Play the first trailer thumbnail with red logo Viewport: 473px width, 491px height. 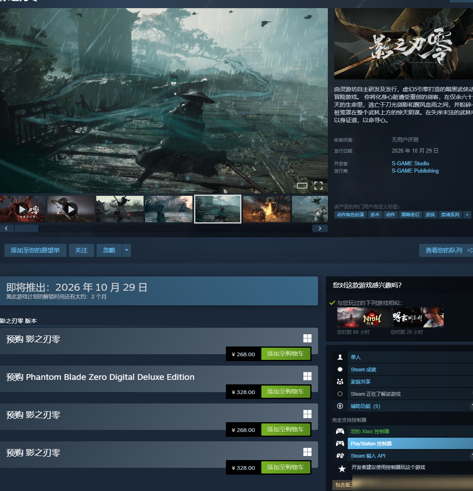23,209
